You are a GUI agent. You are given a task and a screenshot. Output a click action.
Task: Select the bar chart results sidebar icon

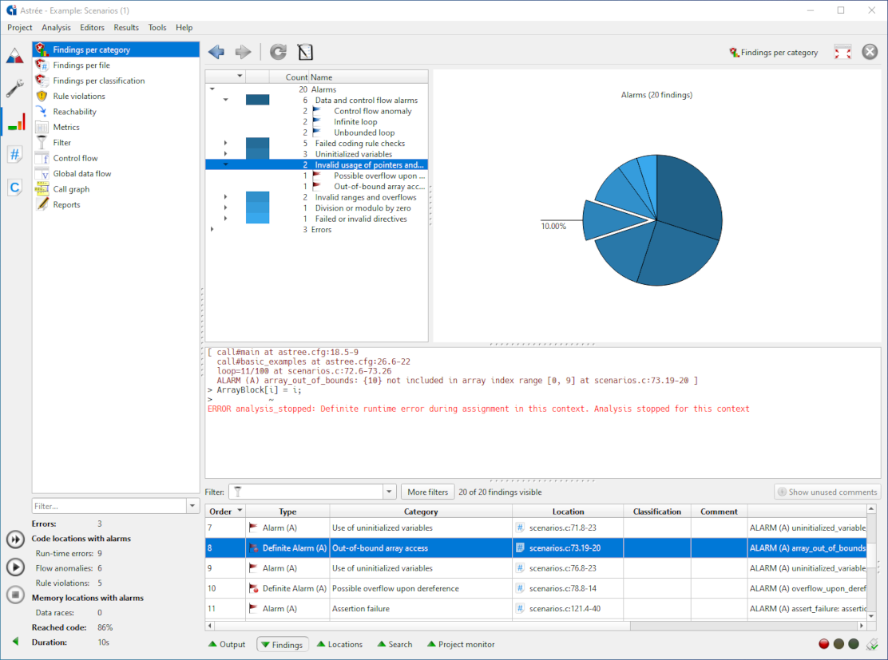coord(16,121)
